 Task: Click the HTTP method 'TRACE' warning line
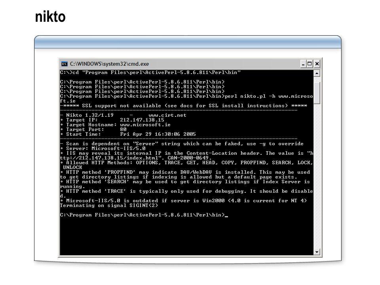[x=186, y=194]
